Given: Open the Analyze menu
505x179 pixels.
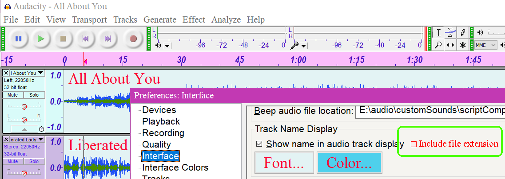Looking at the screenshot, I should click(226, 19).
